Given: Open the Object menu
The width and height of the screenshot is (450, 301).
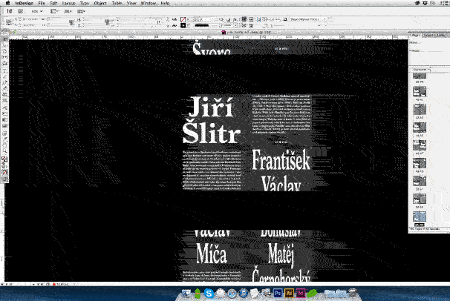Looking at the screenshot, I should (100, 4).
